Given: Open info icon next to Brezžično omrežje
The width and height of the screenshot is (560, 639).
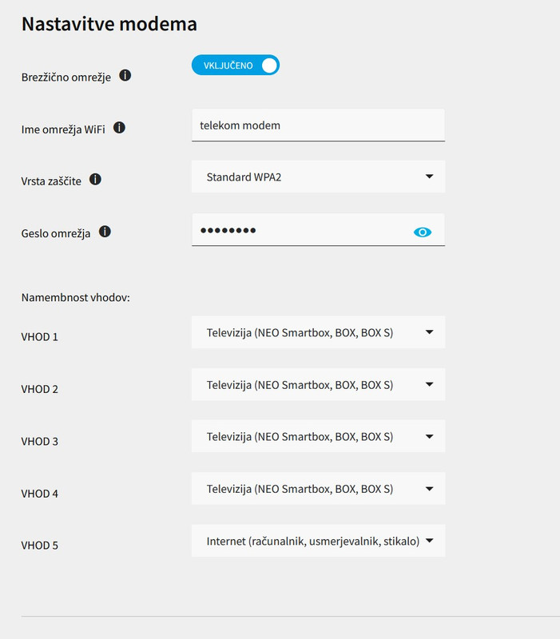Looking at the screenshot, I should click(x=125, y=75).
